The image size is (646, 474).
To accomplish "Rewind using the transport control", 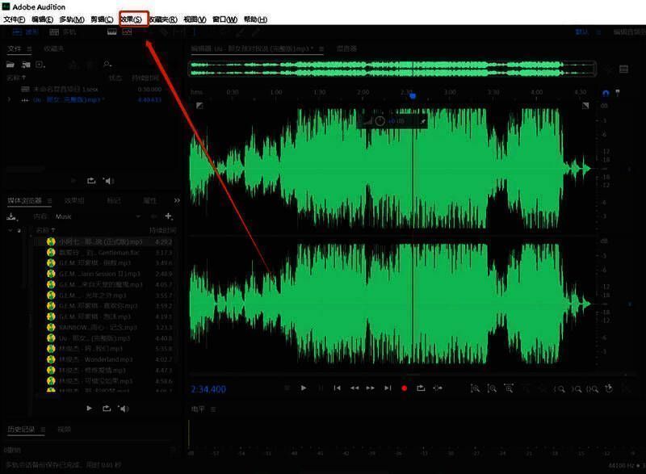I will click(x=354, y=388).
